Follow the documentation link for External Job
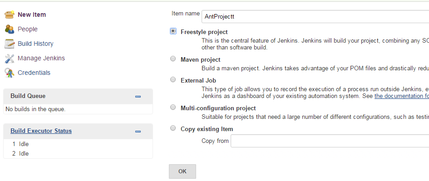Viewport: 429px width, 181px height. [x=402, y=96]
